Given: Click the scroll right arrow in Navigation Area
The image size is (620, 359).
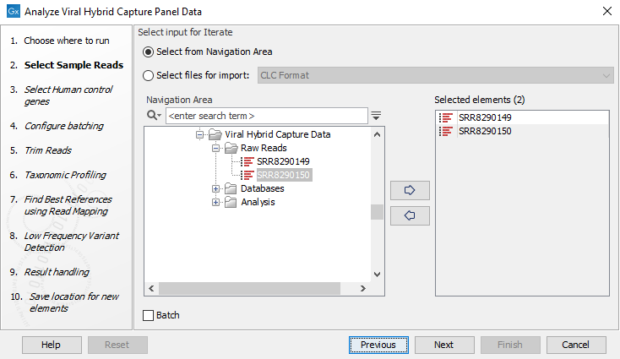Looking at the screenshot, I should click(363, 289).
